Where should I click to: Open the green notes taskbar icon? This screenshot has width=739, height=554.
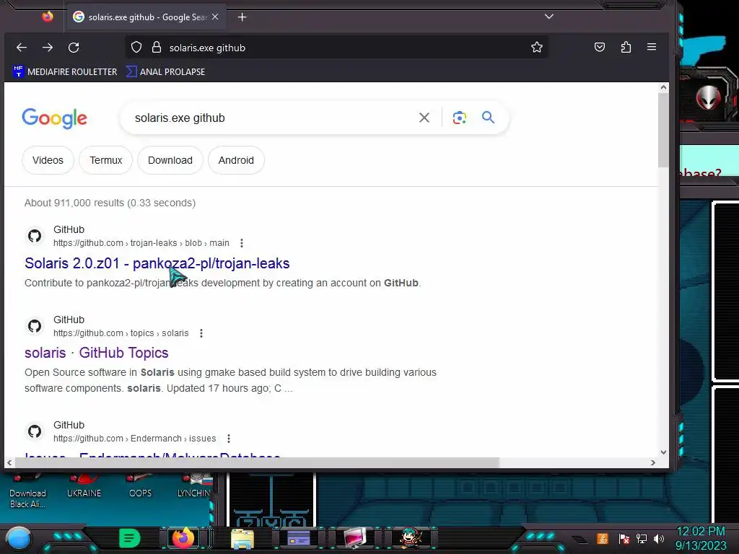130,538
